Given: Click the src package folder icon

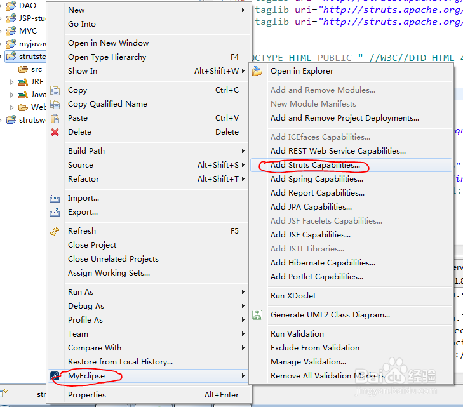Looking at the screenshot, I should 23,69.
